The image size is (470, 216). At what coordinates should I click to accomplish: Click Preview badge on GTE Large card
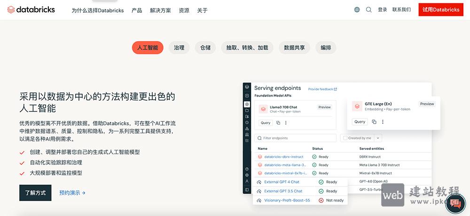(x=427, y=104)
